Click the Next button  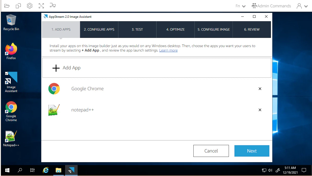[x=252, y=151]
